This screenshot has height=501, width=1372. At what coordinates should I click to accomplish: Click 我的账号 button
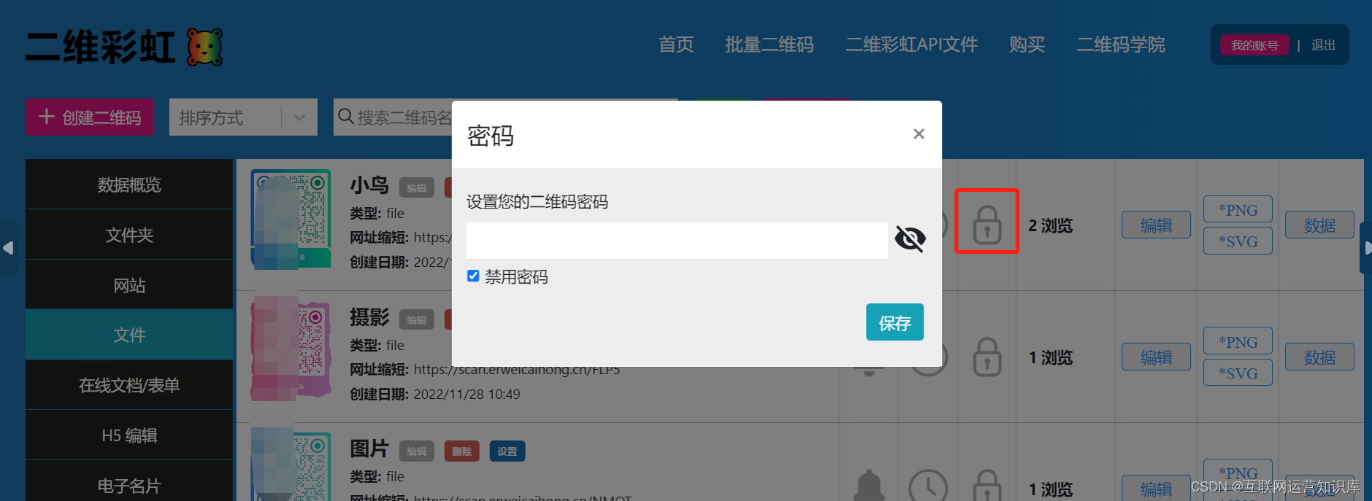pyautogui.click(x=1254, y=45)
